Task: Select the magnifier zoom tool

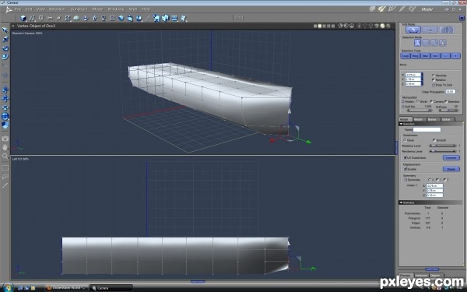Action: coord(5,157)
